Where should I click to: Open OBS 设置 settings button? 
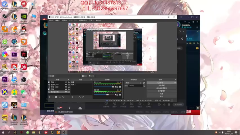point(161,94)
